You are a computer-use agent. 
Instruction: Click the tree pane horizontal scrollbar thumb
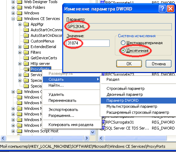[x=51, y=138]
